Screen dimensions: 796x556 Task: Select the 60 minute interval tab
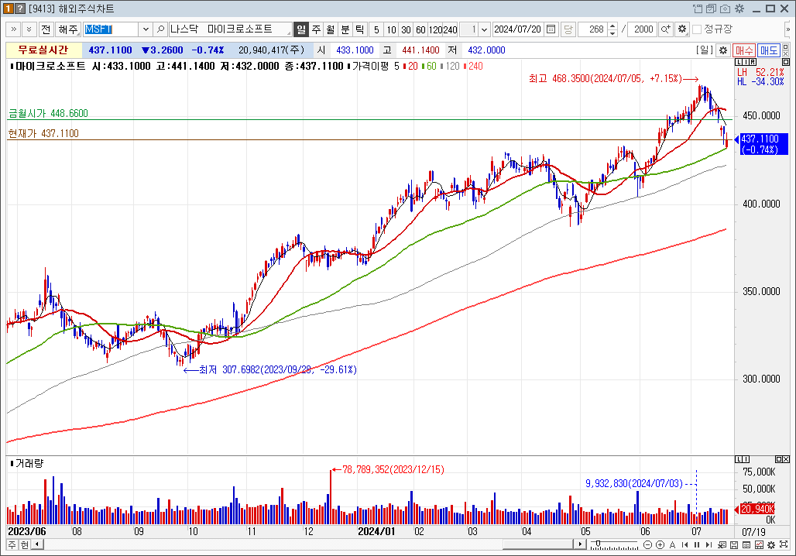[x=420, y=29]
